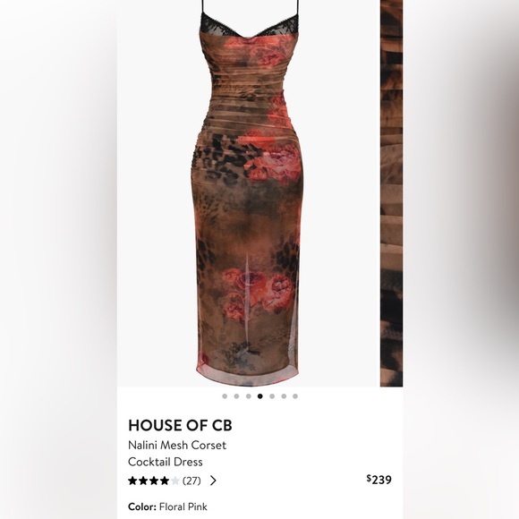Viewport: 519px width, 519px height.
Task: Tap the main dress product image
Action: 248,193
